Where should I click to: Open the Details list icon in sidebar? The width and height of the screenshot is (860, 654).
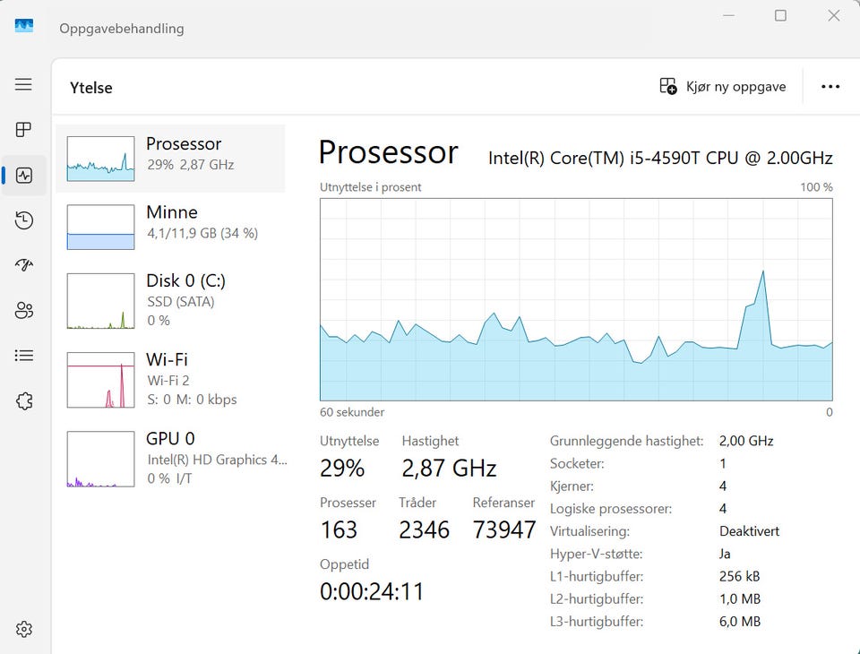coord(23,356)
